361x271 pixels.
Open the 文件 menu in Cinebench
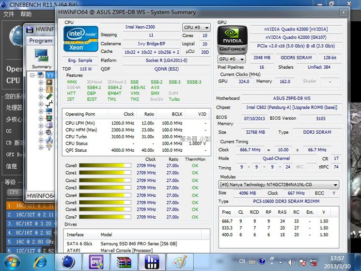[x=9, y=15]
